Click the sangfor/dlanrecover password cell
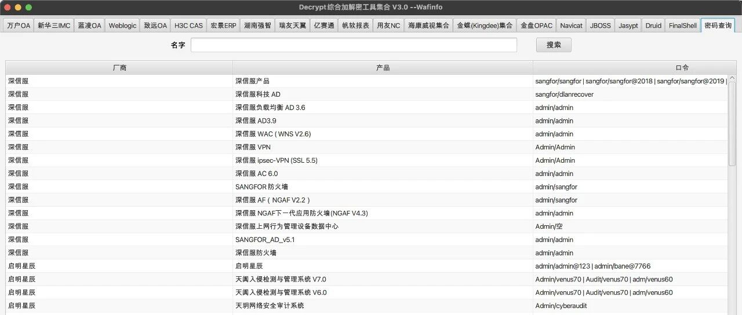 pos(631,94)
